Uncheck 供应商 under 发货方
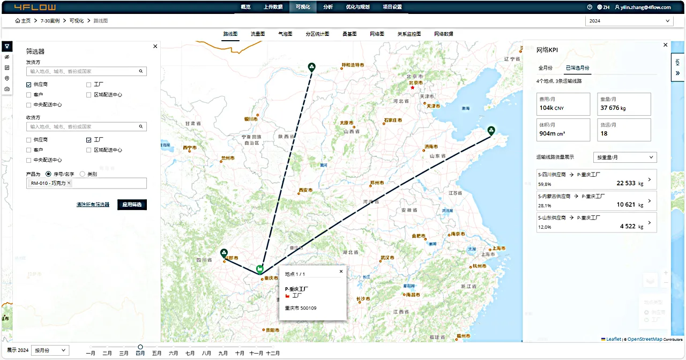Screen dimensions: 686x360 point(29,85)
